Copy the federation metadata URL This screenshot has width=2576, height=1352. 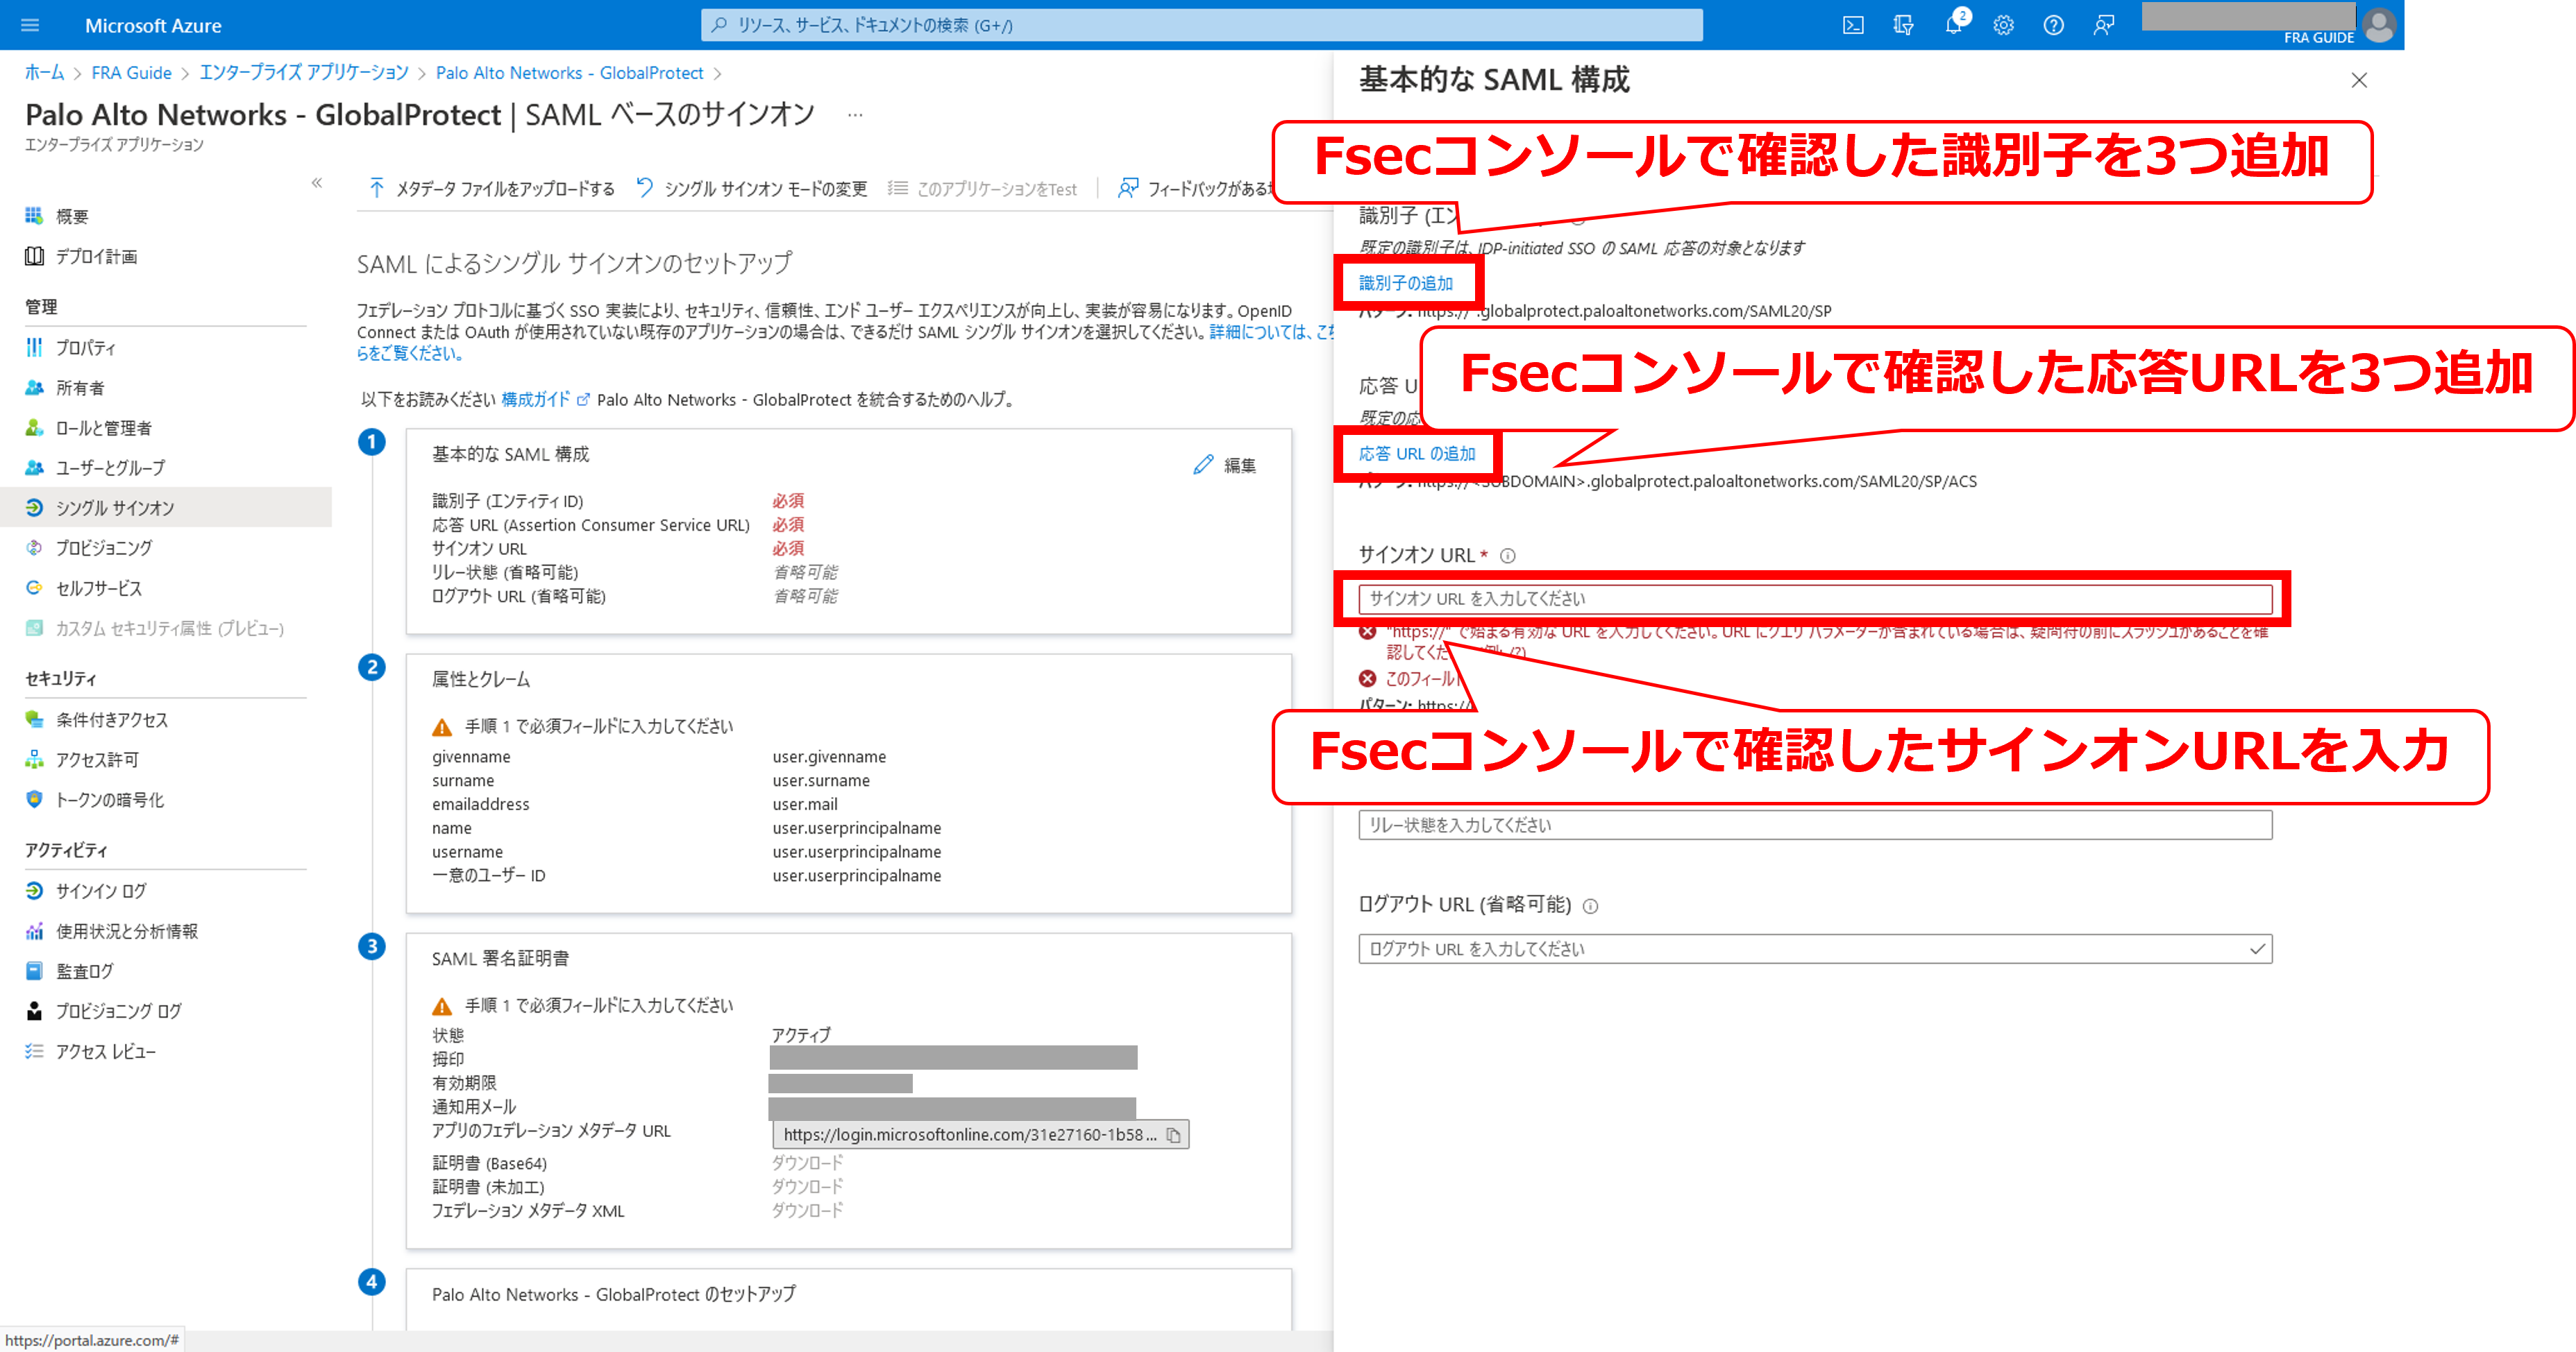(1174, 1135)
